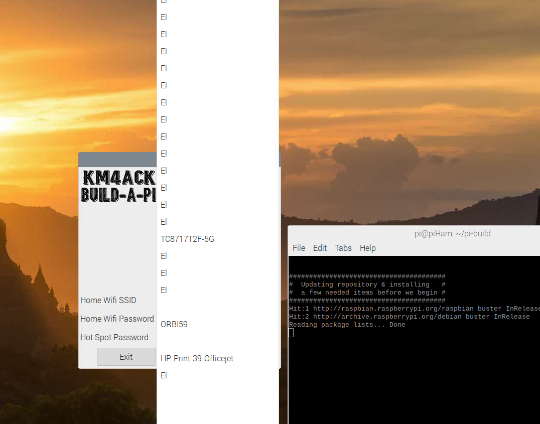Choose ORBI59 from the SSID list

pyautogui.click(x=174, y=324)
